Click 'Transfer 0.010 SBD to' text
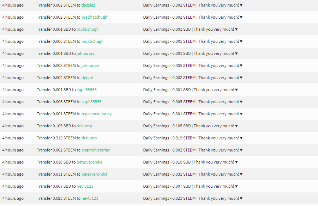Screen dimensions: 318x206 point(56,162)
